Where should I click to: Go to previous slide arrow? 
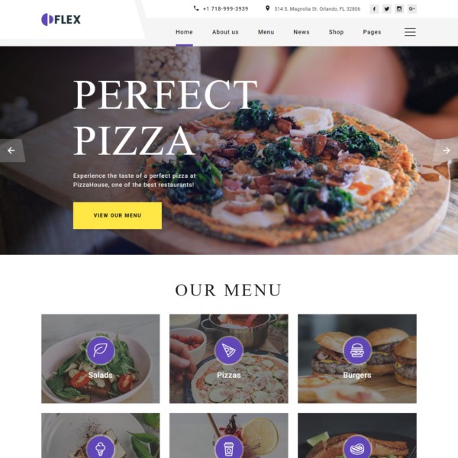(x=11, y=150)
